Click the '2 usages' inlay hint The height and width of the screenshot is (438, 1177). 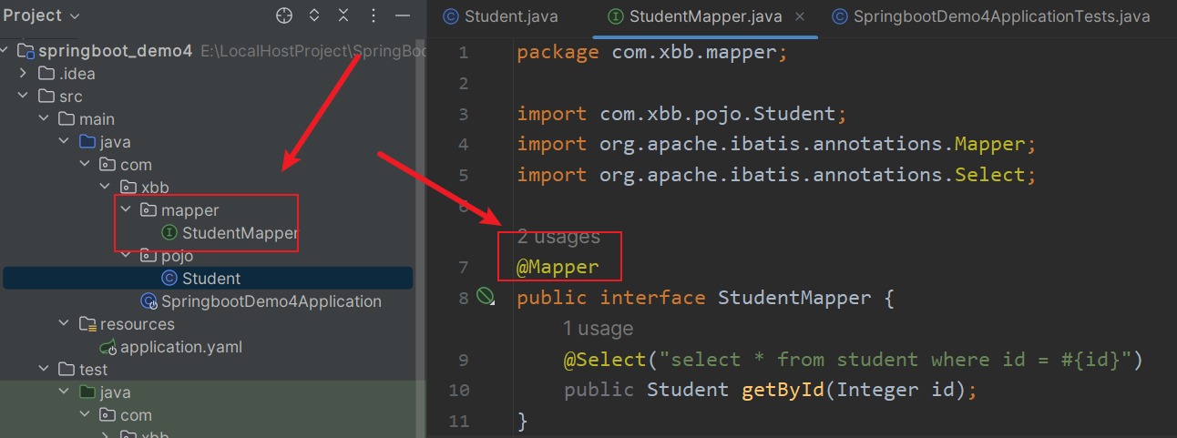[558, 237]
